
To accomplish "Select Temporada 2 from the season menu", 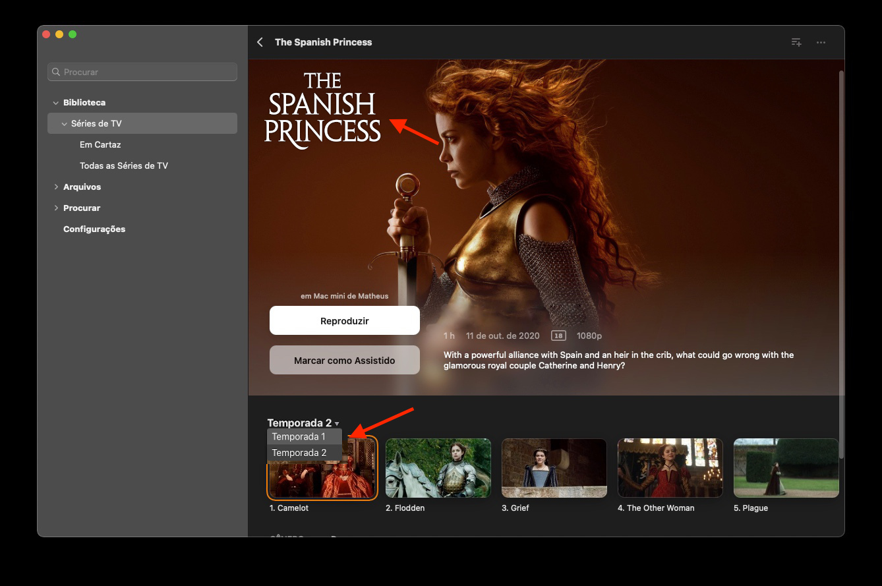I will click(305, 453).
